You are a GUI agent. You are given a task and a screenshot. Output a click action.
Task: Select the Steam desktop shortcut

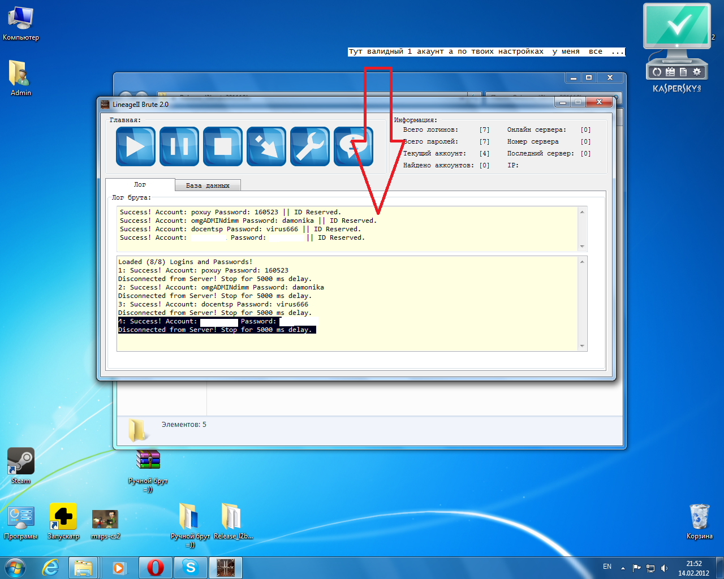click(x=21, y=466)
